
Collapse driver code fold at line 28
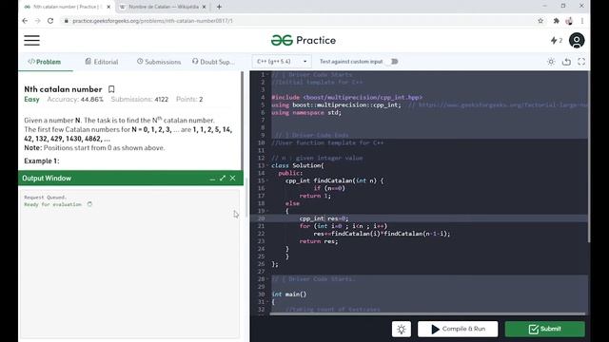pyautogui.click(x=267, y=279)
